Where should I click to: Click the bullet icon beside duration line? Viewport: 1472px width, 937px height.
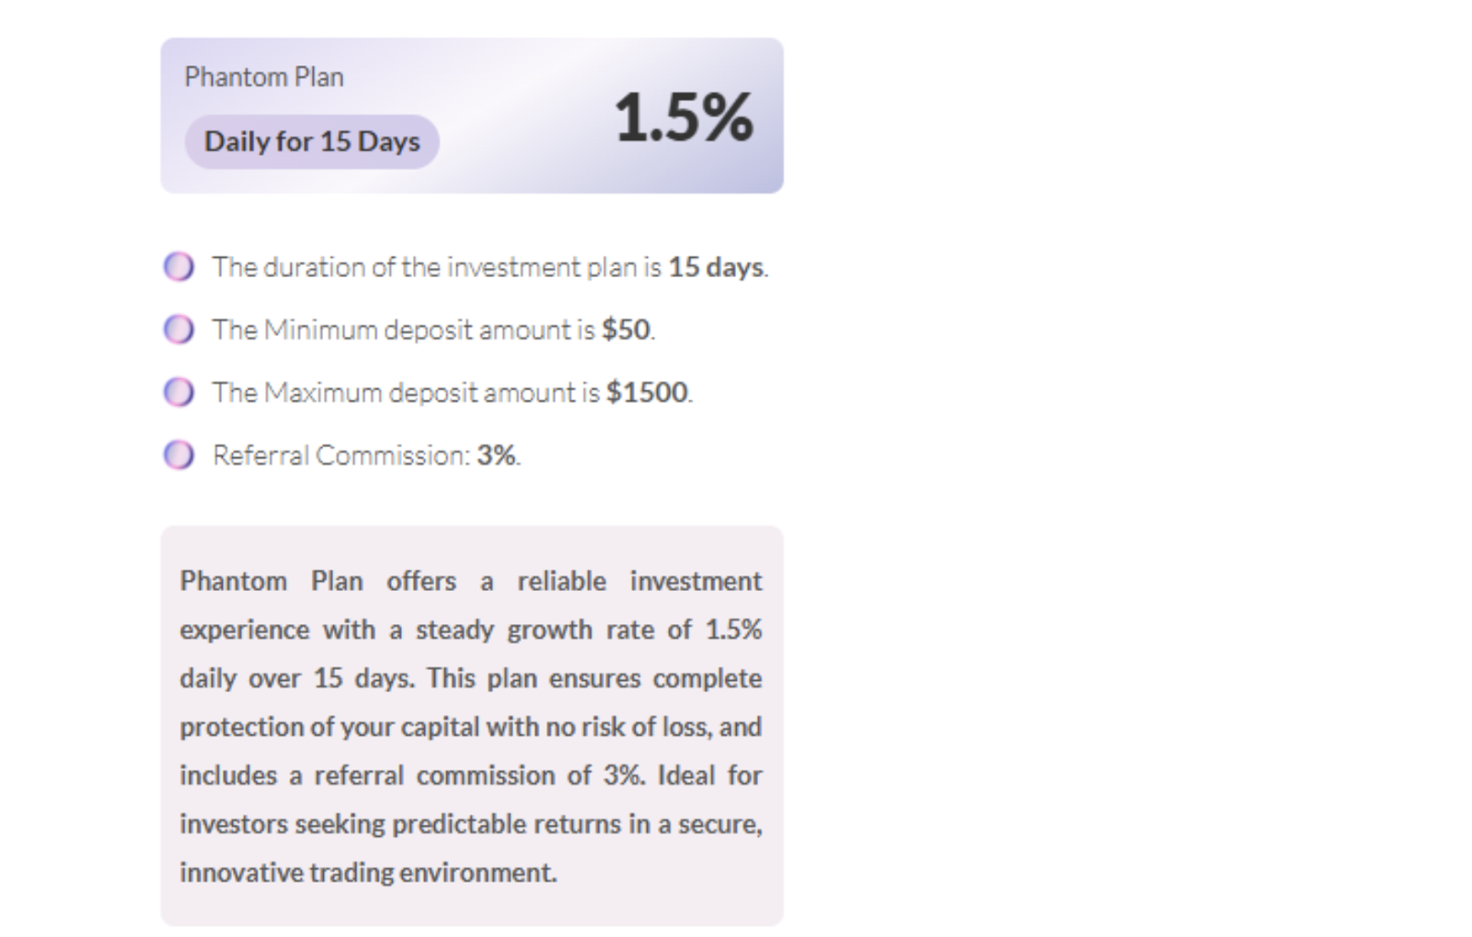click(178, 267)
